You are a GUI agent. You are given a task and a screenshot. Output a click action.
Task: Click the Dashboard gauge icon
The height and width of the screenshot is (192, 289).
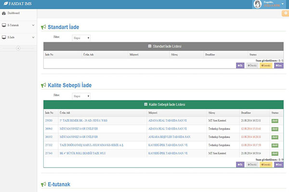pyautogui.click(x=4, y=13)
